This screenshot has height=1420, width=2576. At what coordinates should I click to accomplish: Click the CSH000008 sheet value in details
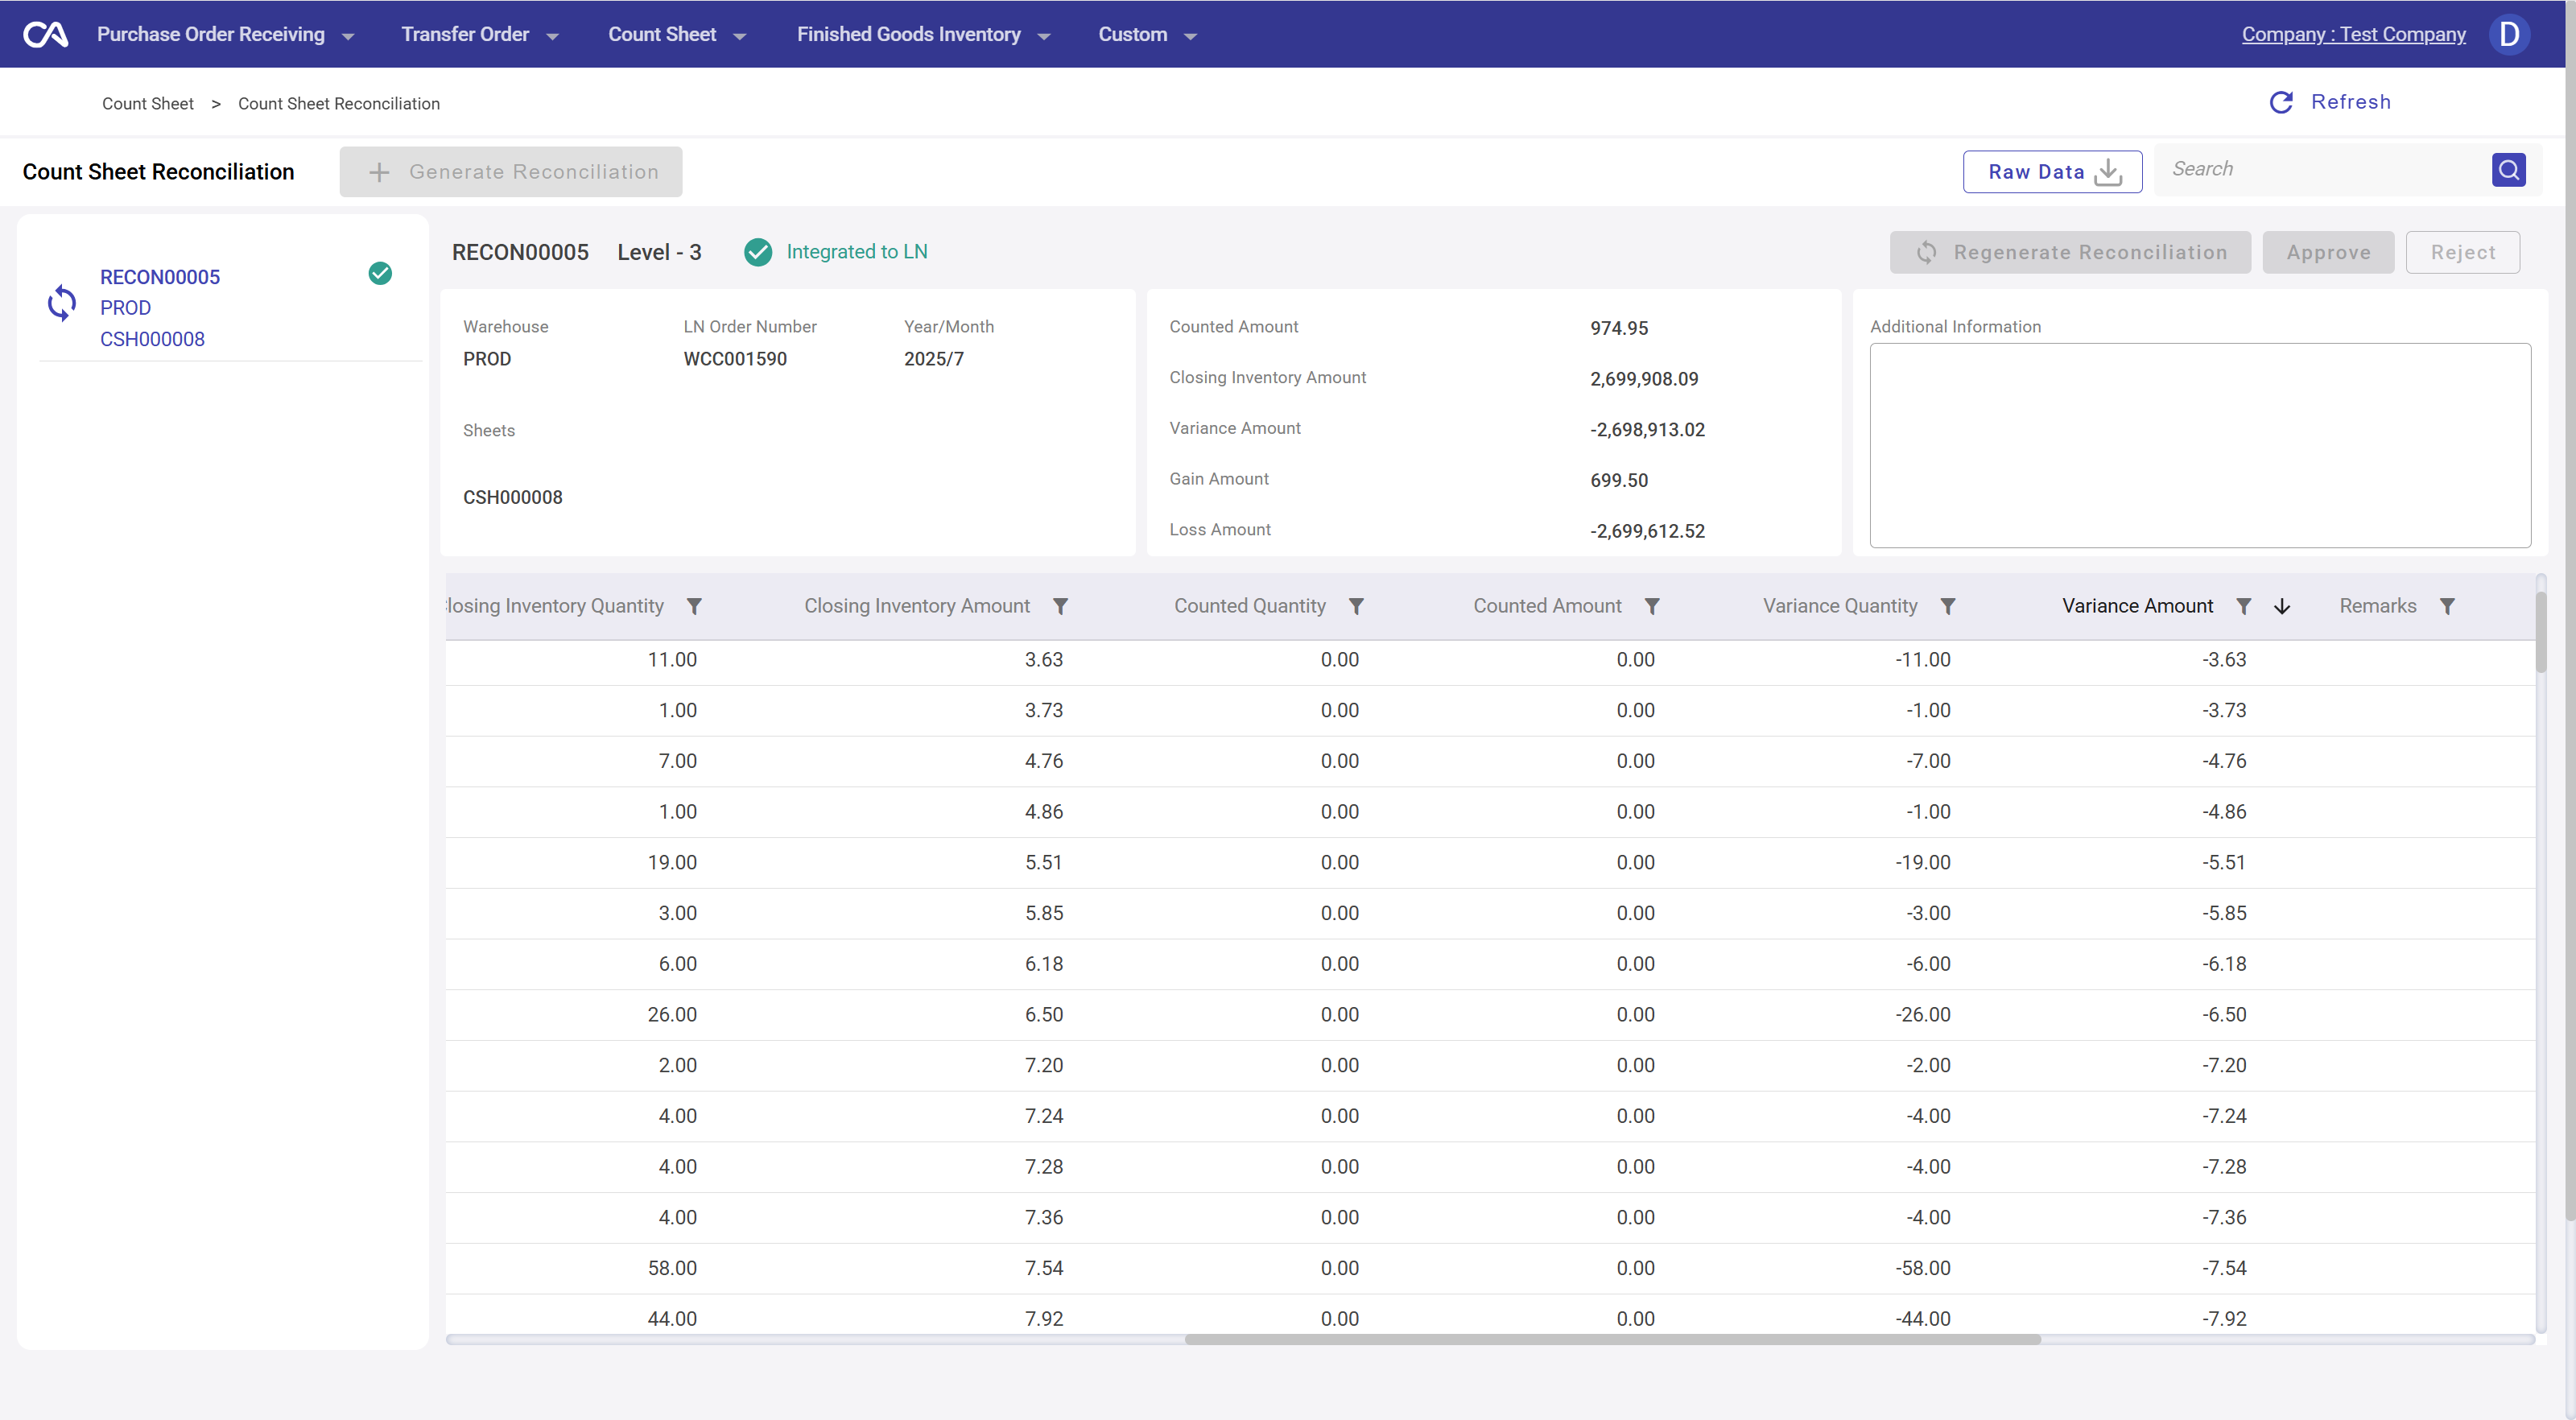tap(512, 498)
